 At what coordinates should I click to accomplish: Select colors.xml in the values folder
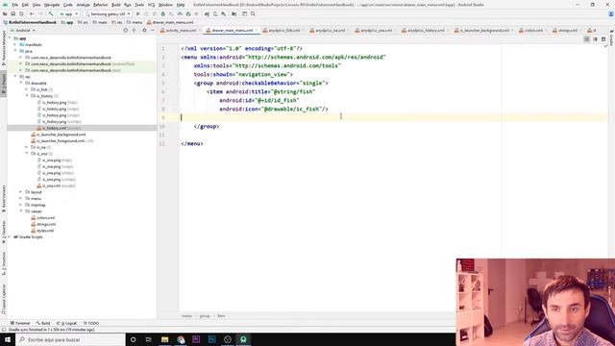42,218
